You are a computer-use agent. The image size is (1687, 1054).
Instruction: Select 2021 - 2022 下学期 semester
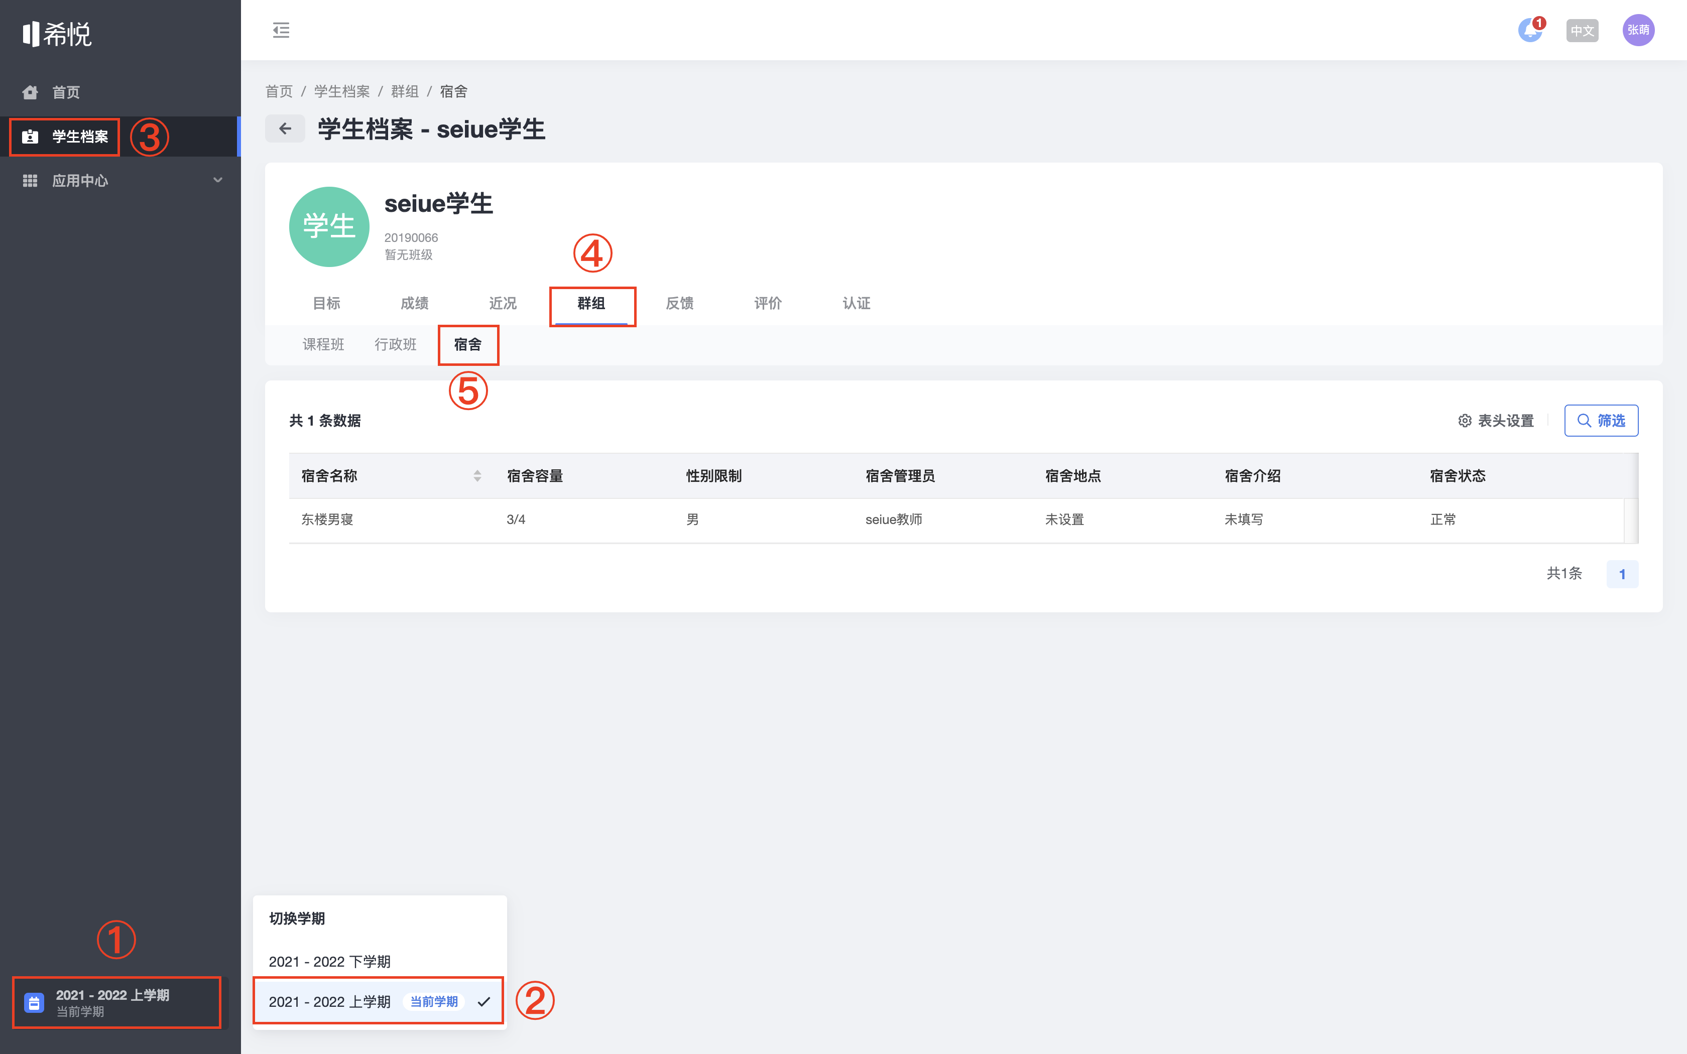[330, 961]
